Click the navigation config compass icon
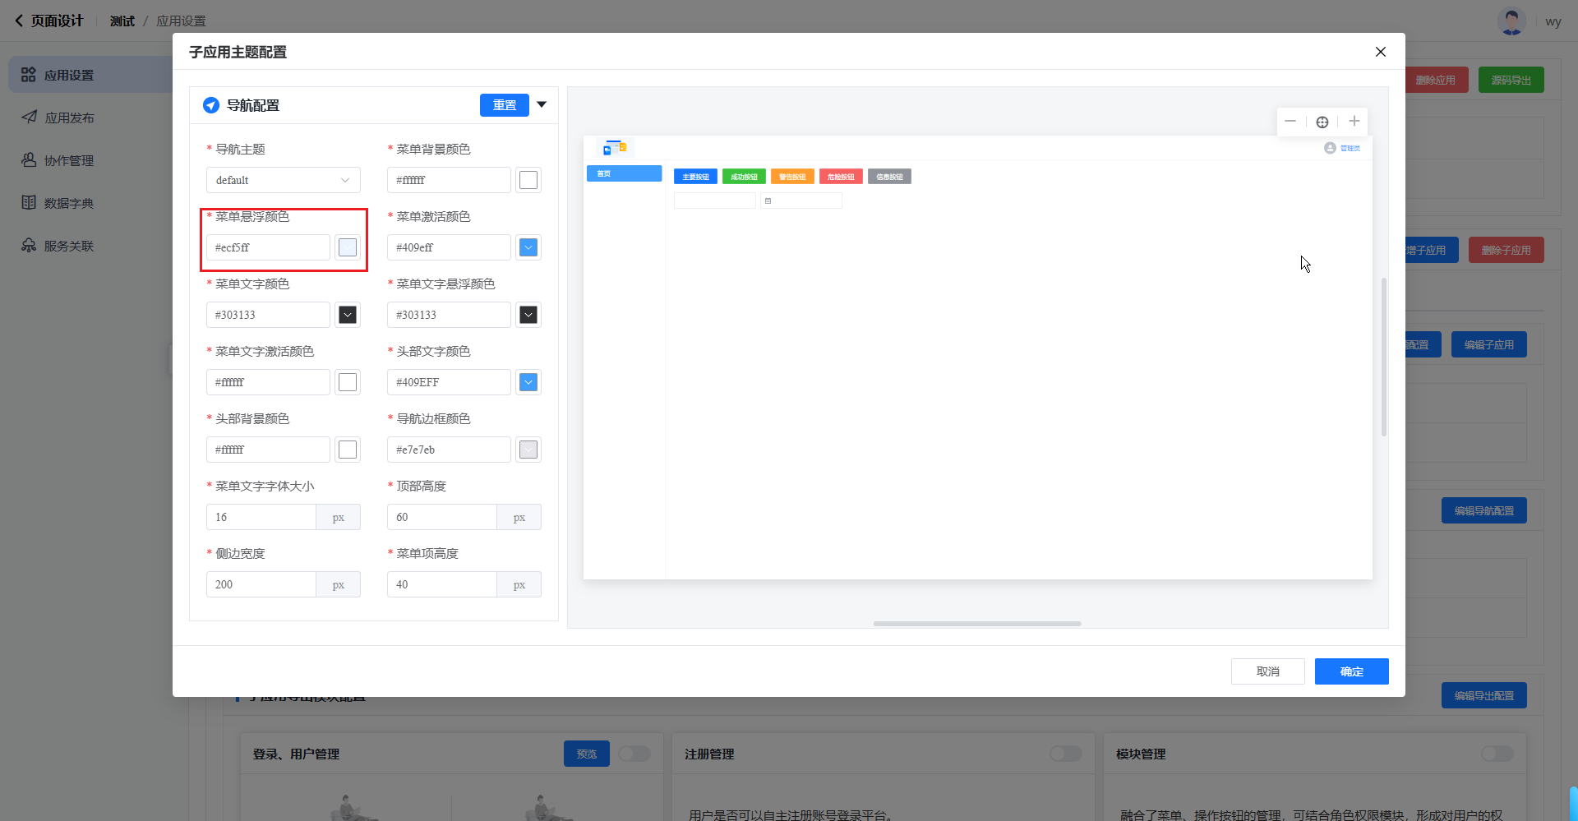 coord(211,105)
